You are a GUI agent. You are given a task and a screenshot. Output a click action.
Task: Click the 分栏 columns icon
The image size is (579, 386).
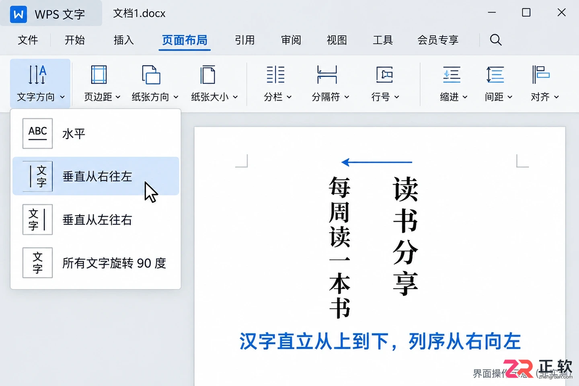tap(275, 75)
